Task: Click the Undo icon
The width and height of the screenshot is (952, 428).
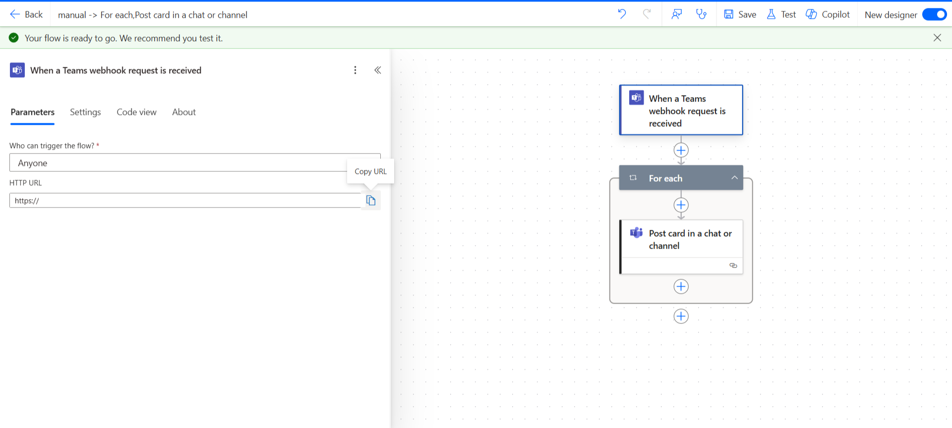Action: pos(622,14)
